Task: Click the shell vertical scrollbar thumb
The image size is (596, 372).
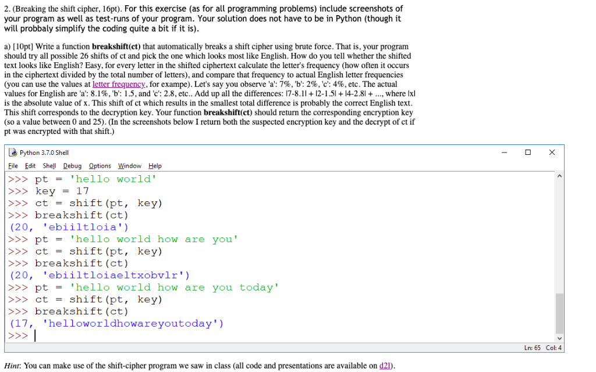Action: [559, 313]
